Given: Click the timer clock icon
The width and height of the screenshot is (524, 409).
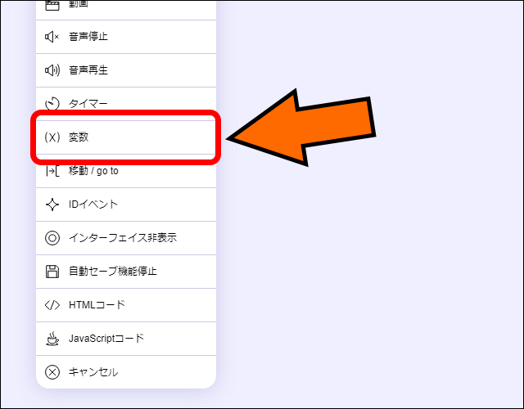Looking at the screenshot, I should pos(52,104).
